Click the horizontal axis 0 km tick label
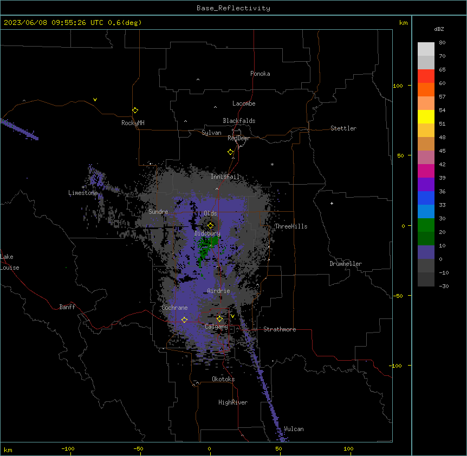Viewport: 467px width, 456px height. [x=209, y=448]
